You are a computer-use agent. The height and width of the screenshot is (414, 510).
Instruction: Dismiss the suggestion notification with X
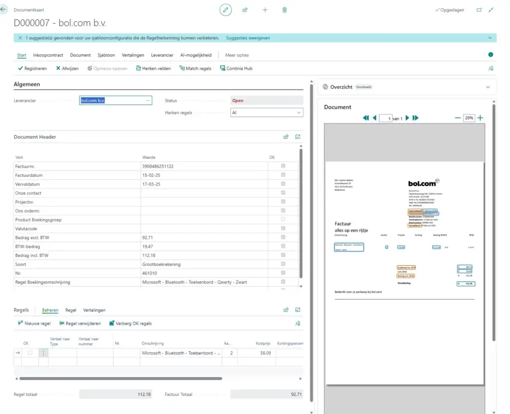click(x=20, y=38)
